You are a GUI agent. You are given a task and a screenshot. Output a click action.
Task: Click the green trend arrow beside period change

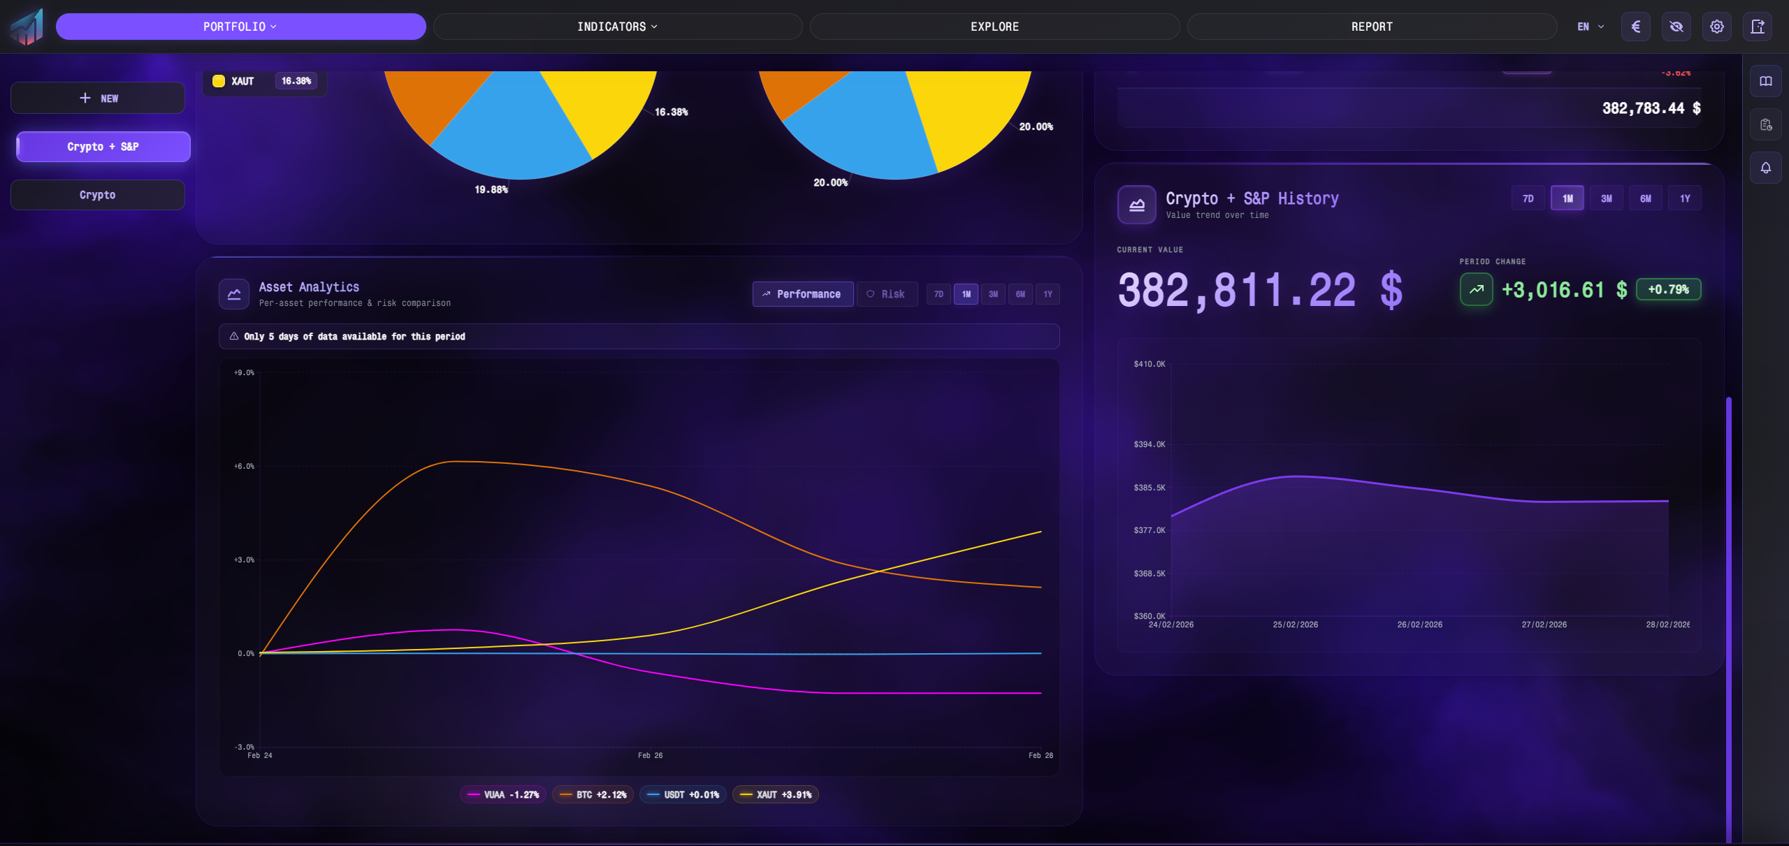(x=1476, y=289)
